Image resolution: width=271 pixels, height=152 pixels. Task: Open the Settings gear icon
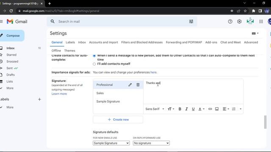click(239, 22)
